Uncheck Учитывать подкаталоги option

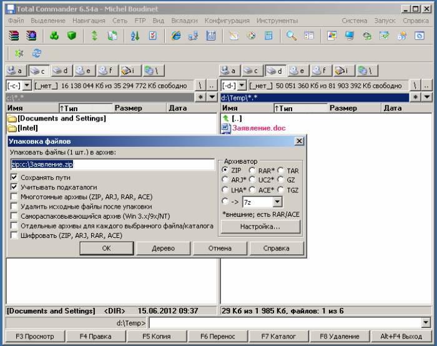14,187
